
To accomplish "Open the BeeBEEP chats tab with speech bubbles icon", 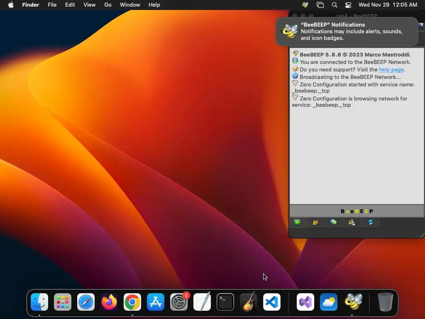I will pyautogui.click(x=334, y=223).
